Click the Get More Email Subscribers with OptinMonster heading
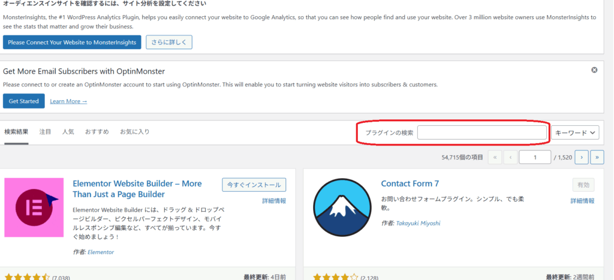Image resolution: width=614 pixels, height=280 pixels. pos(84,71)
